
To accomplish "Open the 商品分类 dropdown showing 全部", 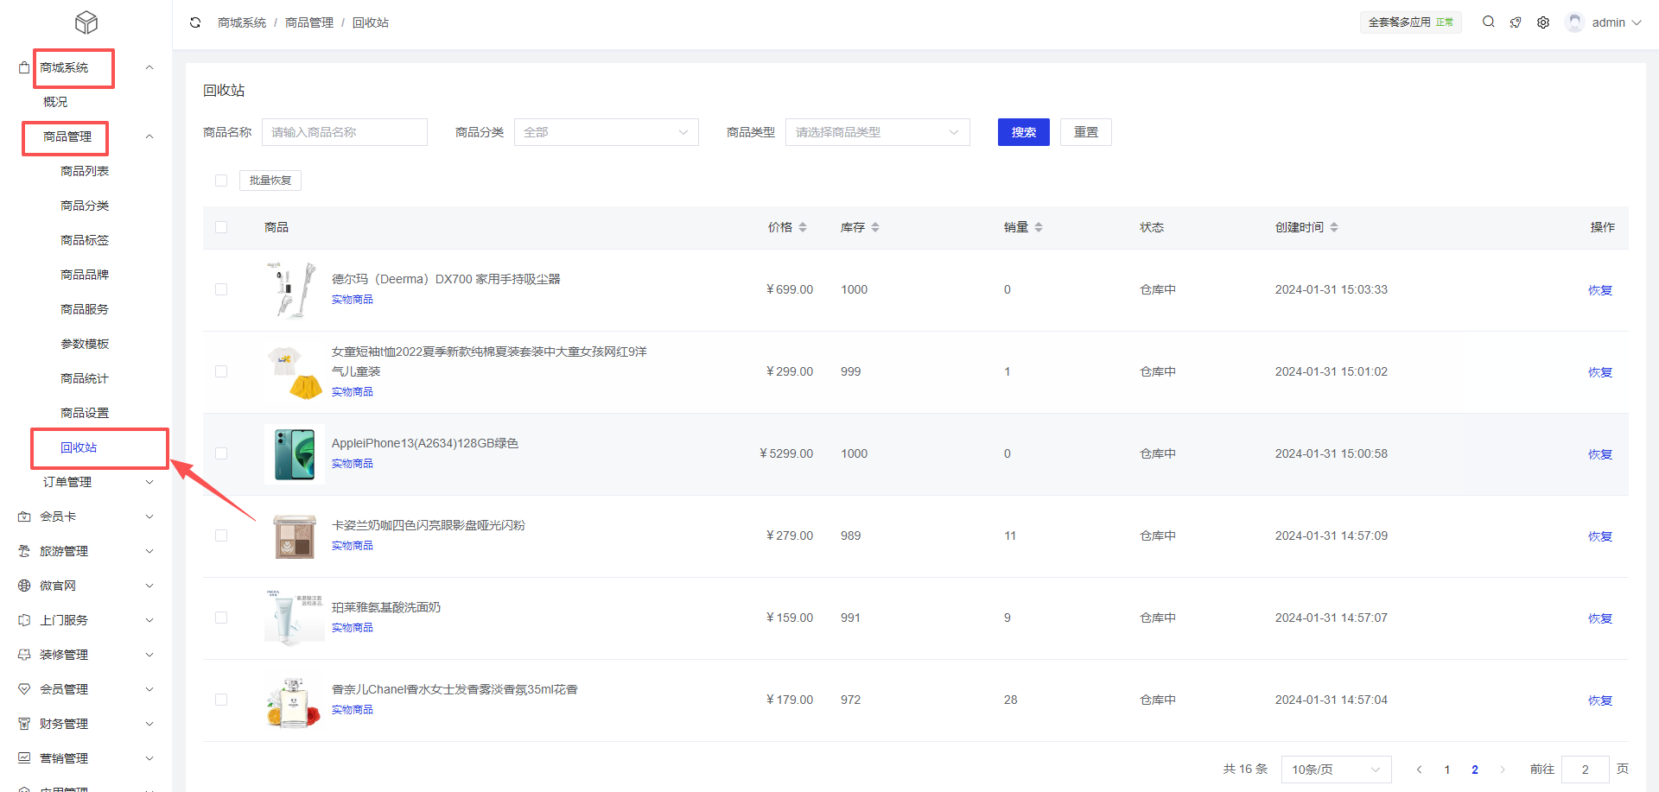I will pos(606,132).
